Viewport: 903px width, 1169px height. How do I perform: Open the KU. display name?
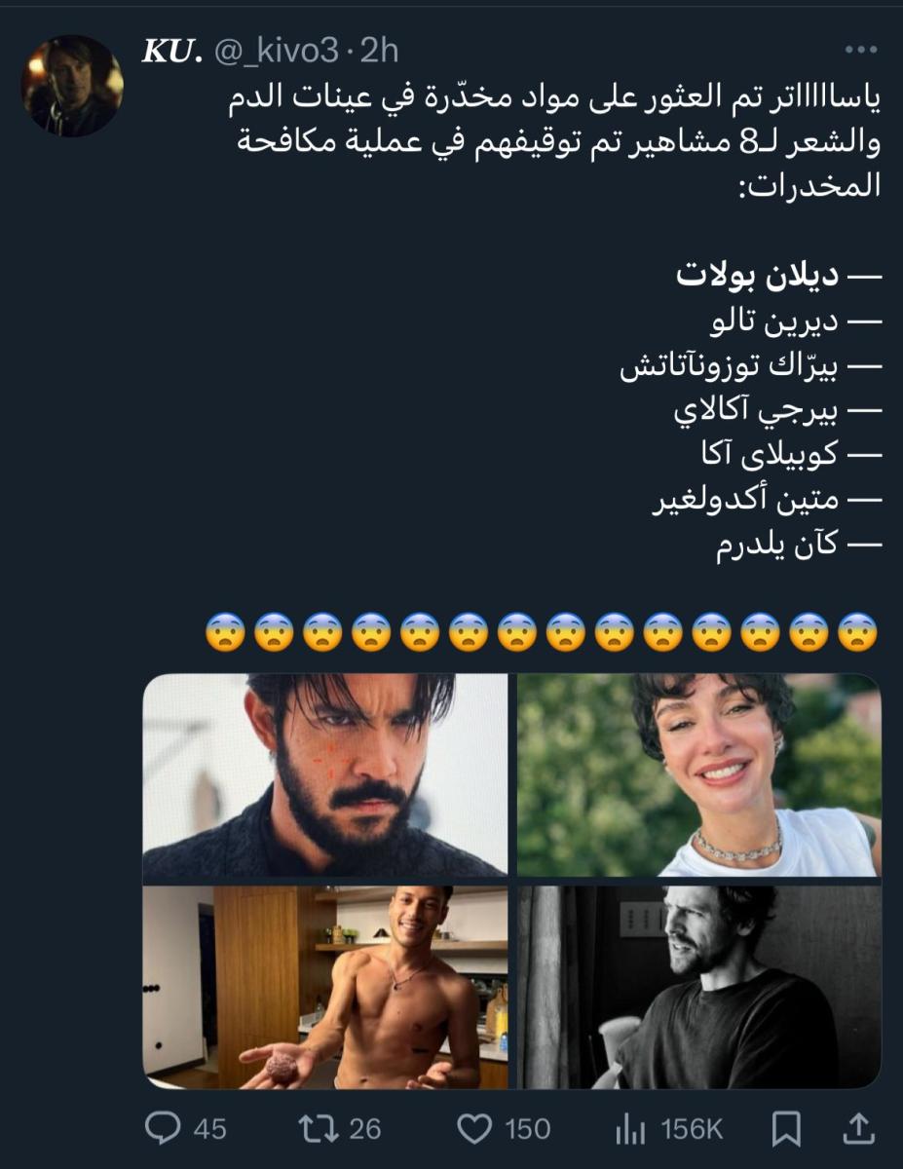coord(171,52)
